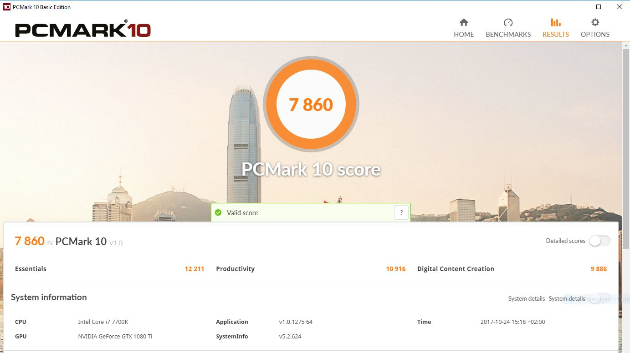Enable the Detailed scores toggle

pos(599,241)
